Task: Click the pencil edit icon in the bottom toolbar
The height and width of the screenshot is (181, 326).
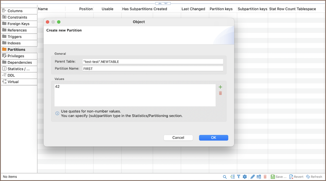Action: pos(253,177)
